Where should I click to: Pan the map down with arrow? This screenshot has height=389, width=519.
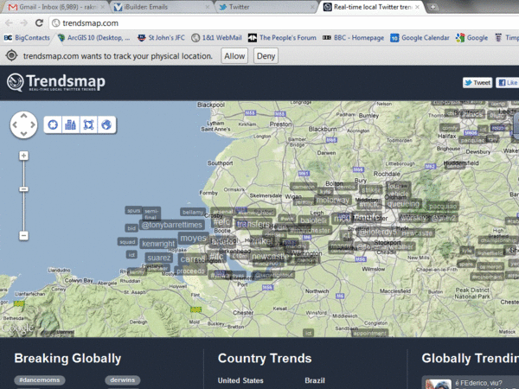coord(24,134)
